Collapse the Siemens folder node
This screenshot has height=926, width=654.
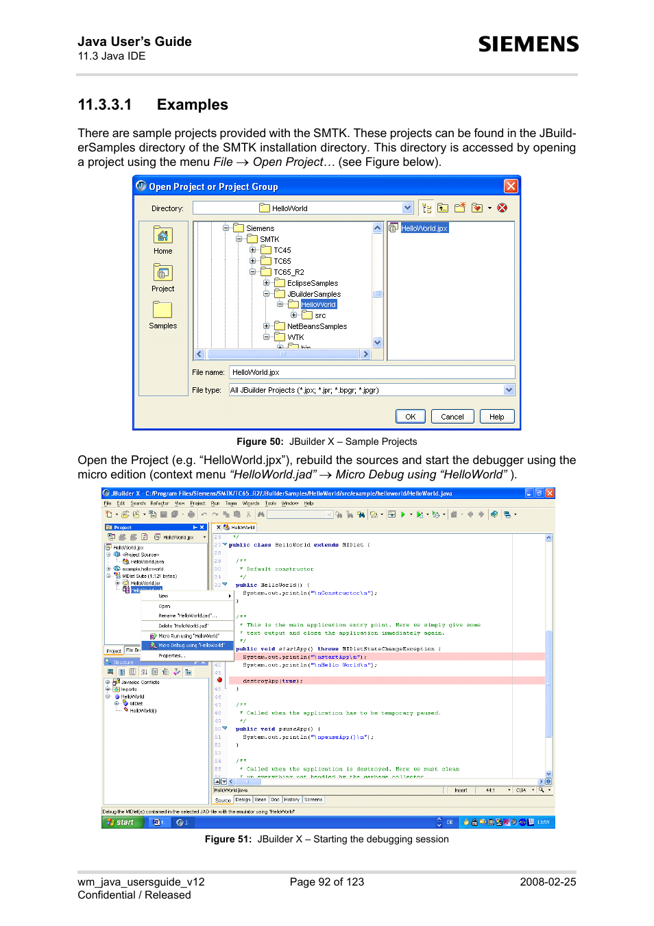[x=226, y=228]
